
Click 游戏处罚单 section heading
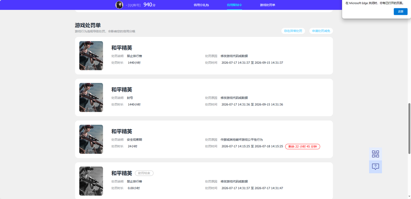[88, 25]
